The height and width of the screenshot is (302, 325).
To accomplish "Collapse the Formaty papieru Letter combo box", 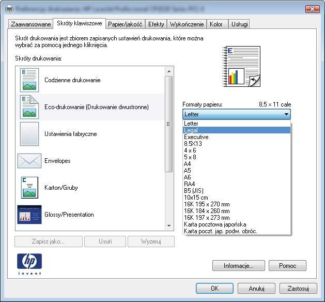I will pyautogui.click(x=237, y=114).
